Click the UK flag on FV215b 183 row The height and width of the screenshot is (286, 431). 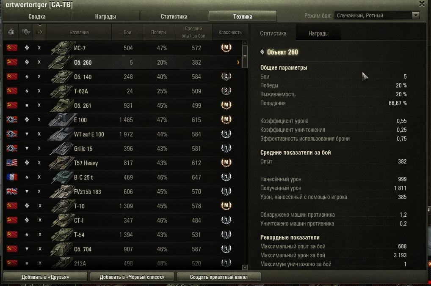[12, 191]
